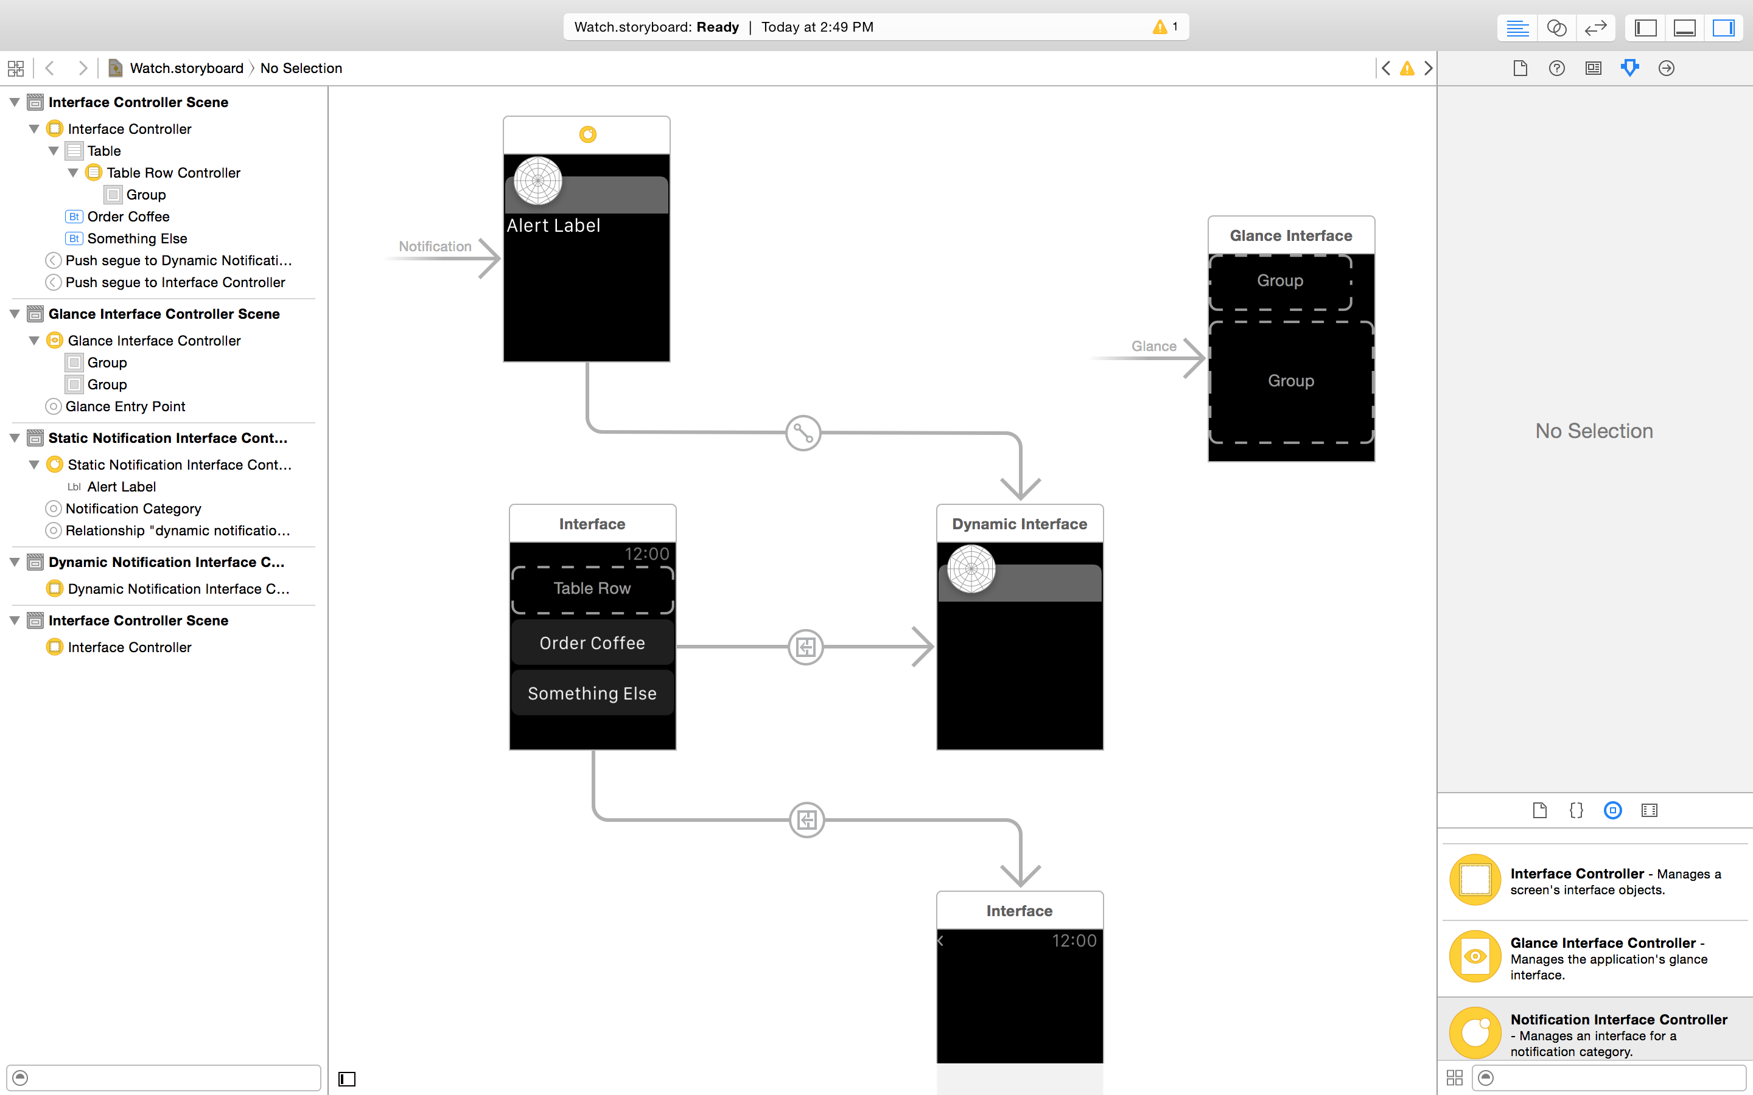Click the issue warning icon in the jump bar

pyautogui.click(x=1407, y=68)
